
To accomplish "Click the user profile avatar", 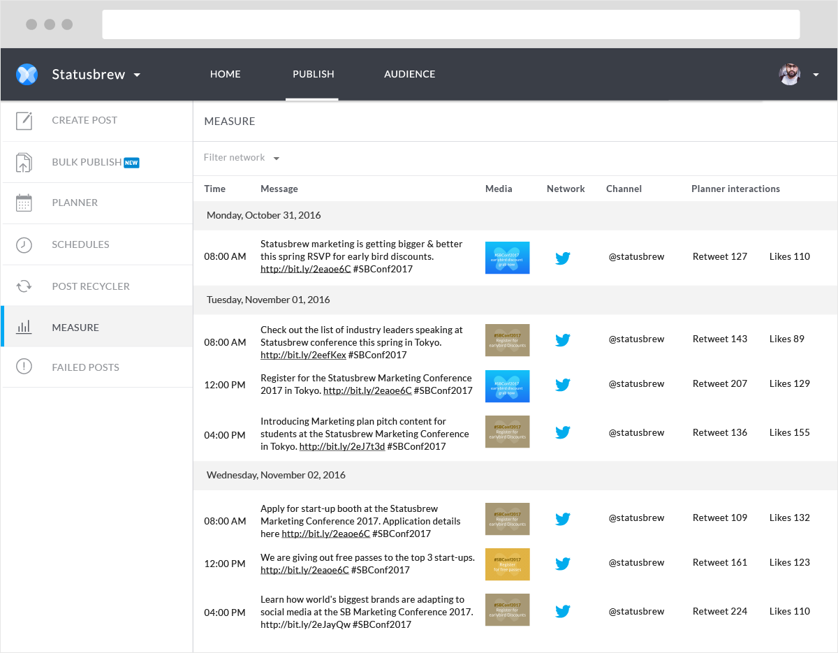I will (x=790, y=74).
